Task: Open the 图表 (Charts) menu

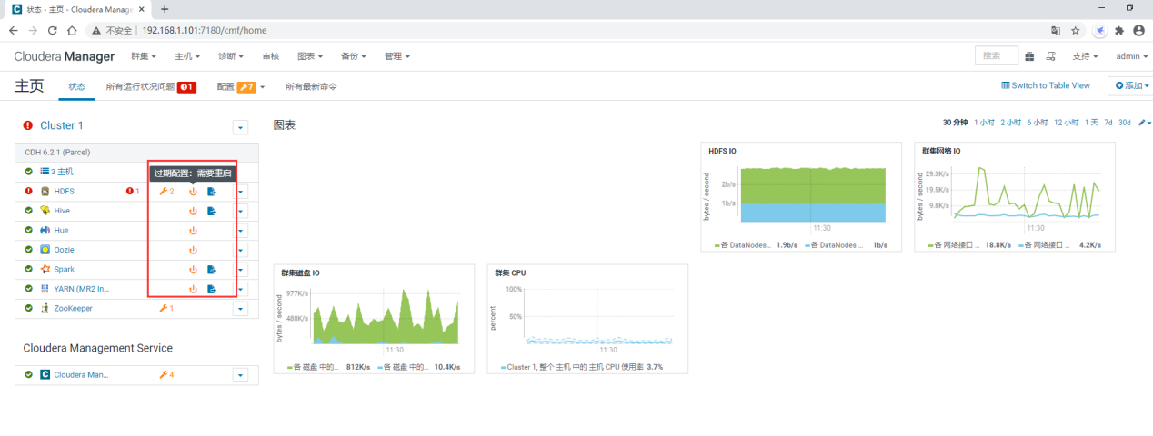Action: point(311,56)
